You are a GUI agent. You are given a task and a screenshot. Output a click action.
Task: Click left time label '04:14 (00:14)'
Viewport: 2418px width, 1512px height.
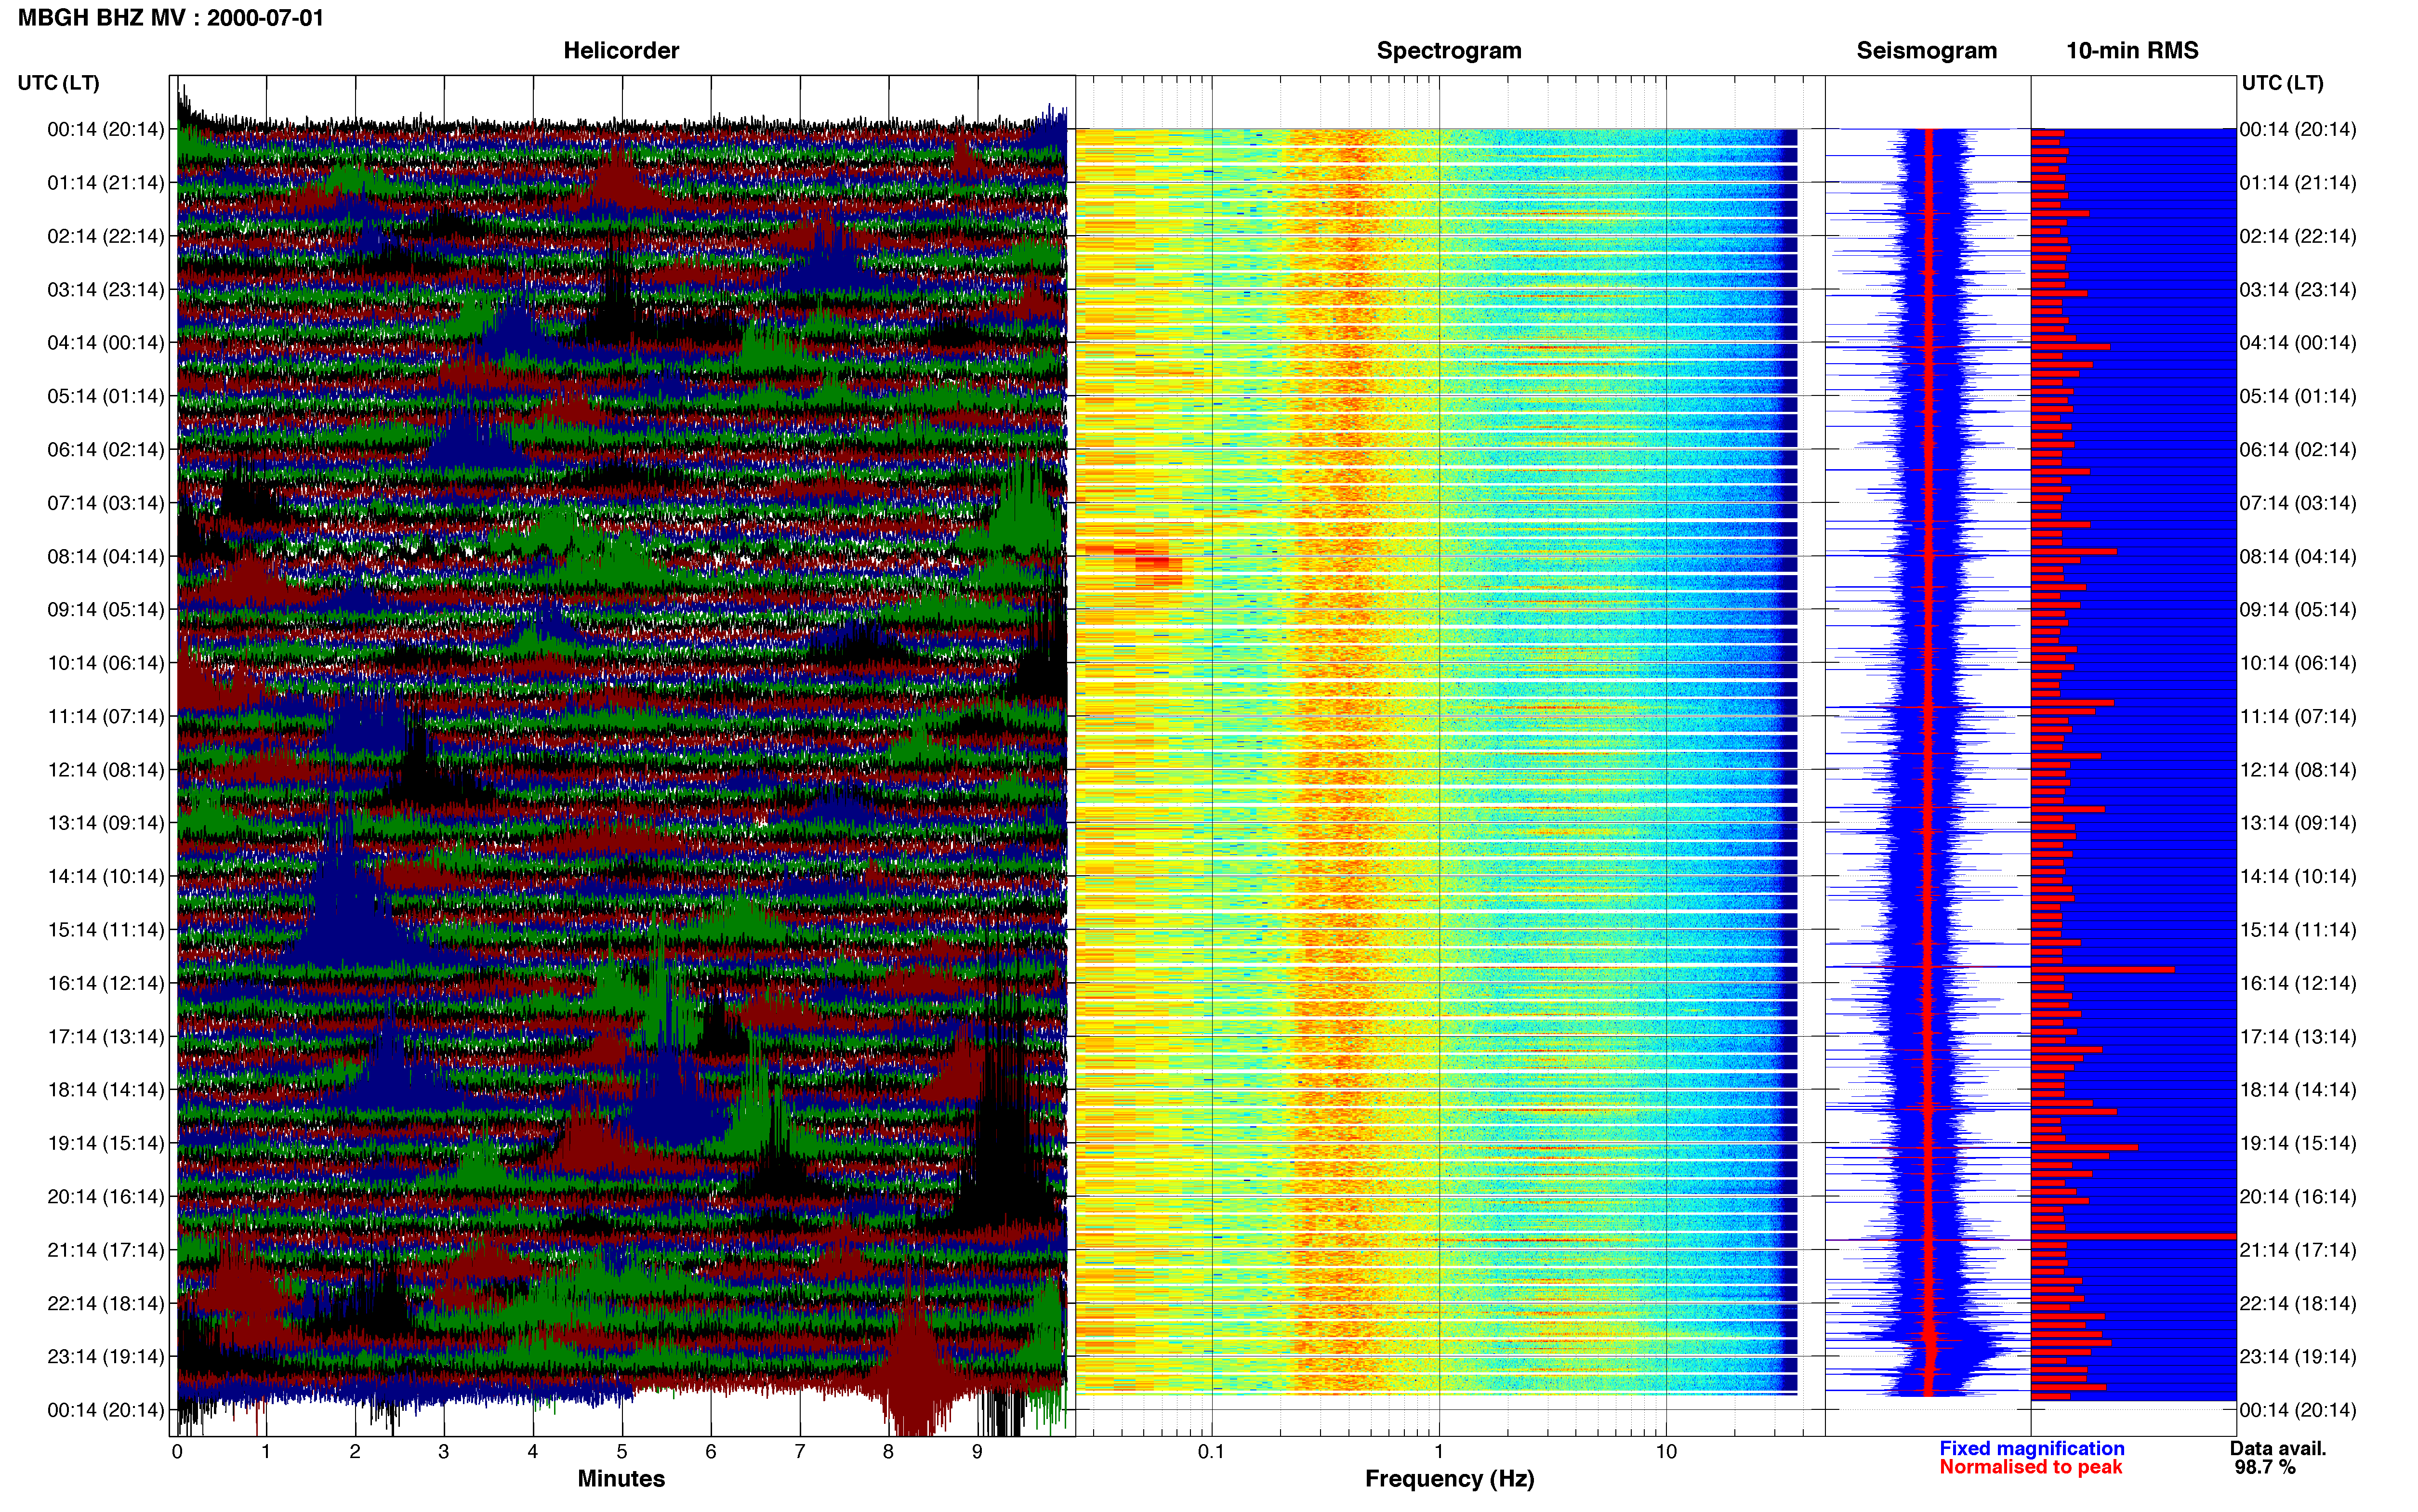pyautogui.click(x=106, y=343)
